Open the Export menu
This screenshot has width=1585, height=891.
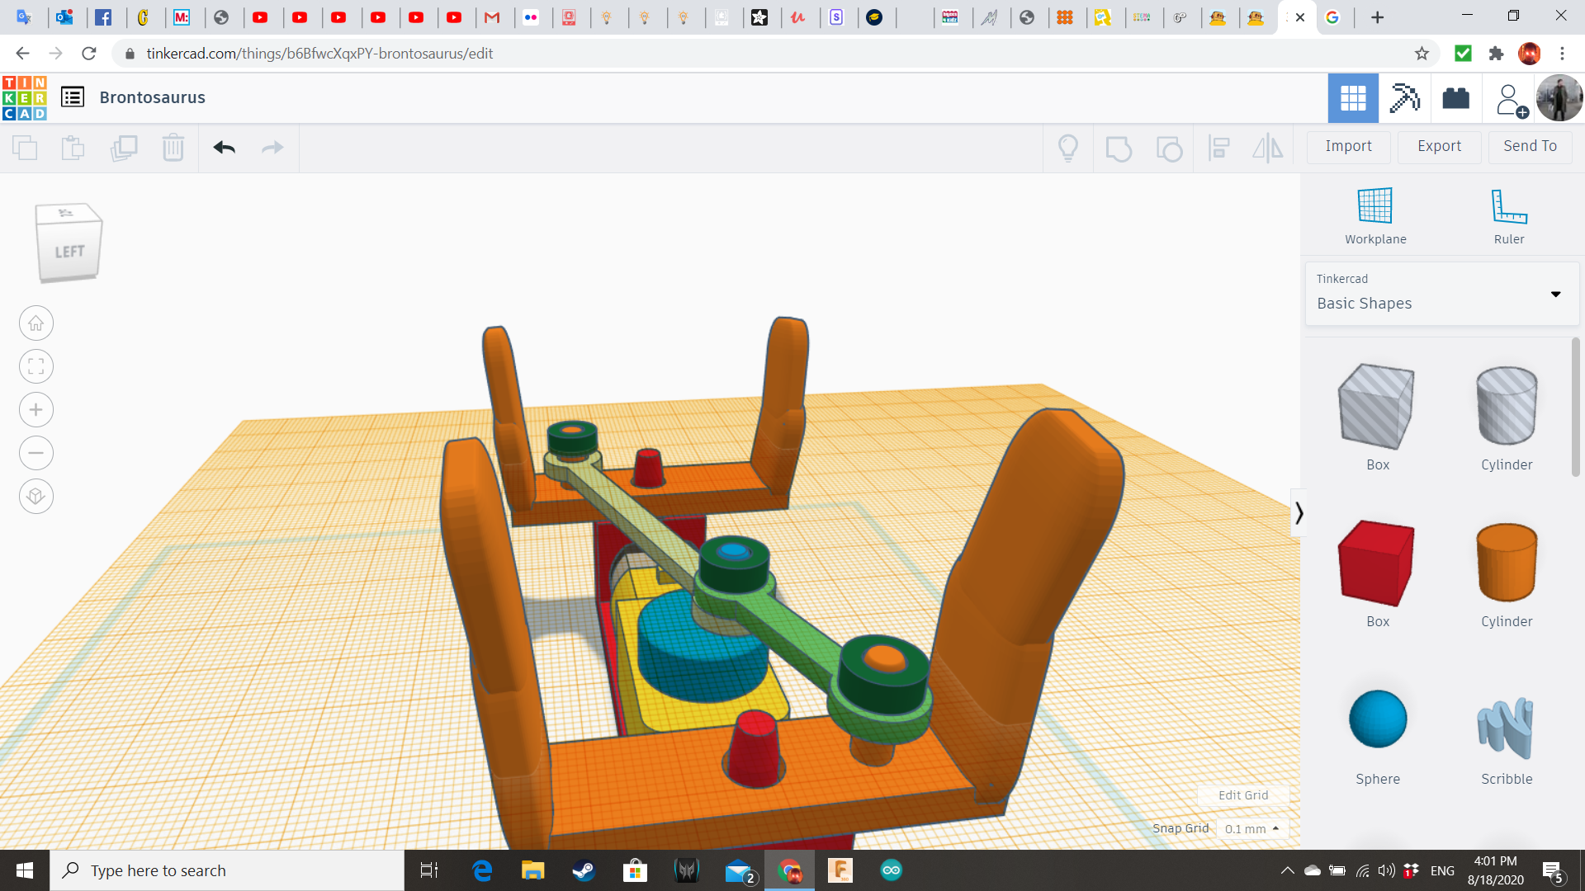click(1439, 146)
